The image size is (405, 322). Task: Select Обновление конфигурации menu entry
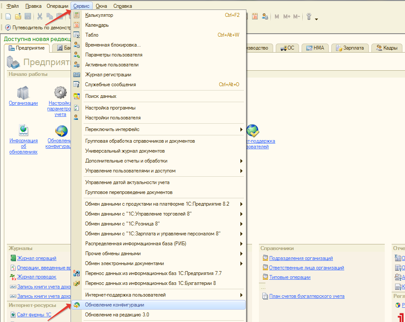point(115,305)
